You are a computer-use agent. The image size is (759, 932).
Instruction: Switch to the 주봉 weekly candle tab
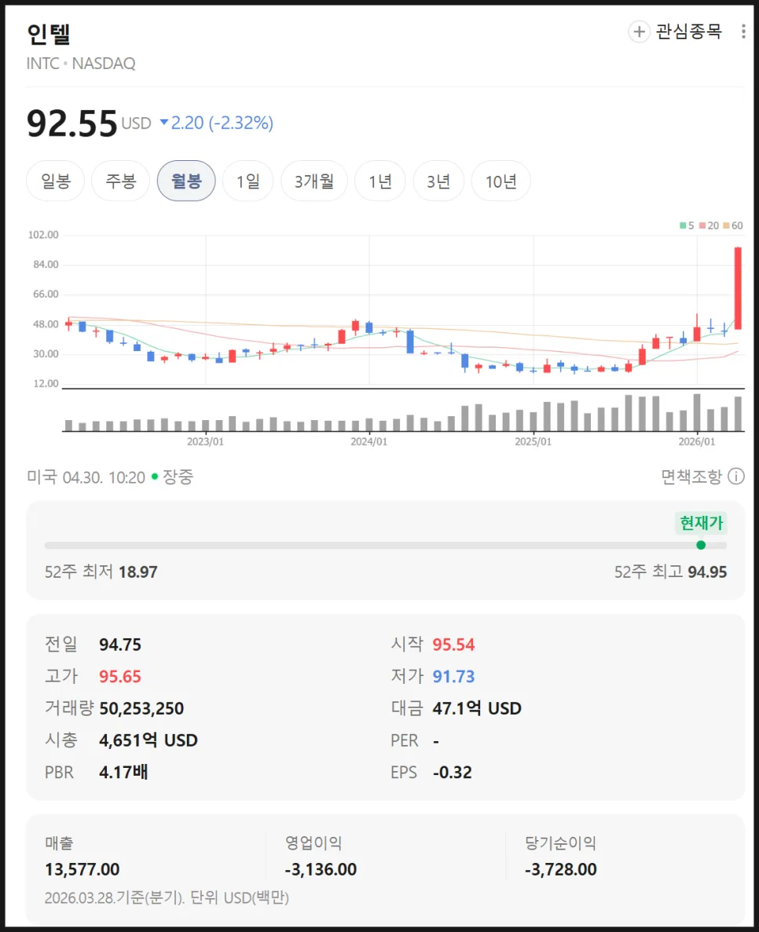pyautogui.click(x=121, y=181)
